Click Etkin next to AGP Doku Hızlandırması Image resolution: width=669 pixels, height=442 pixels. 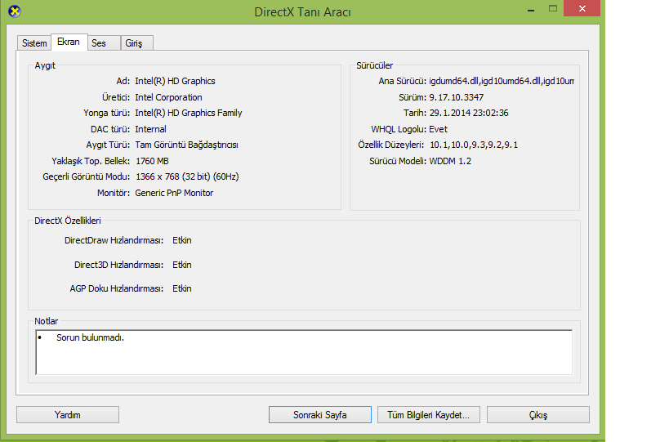tap(182, 289)
